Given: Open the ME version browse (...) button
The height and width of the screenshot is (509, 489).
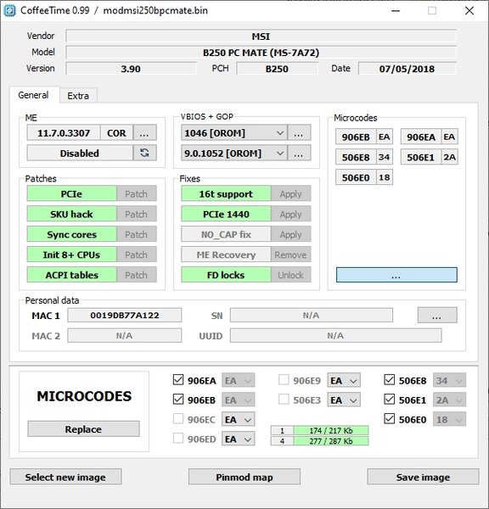Looking at the screenshot, I should click(145, 133).
